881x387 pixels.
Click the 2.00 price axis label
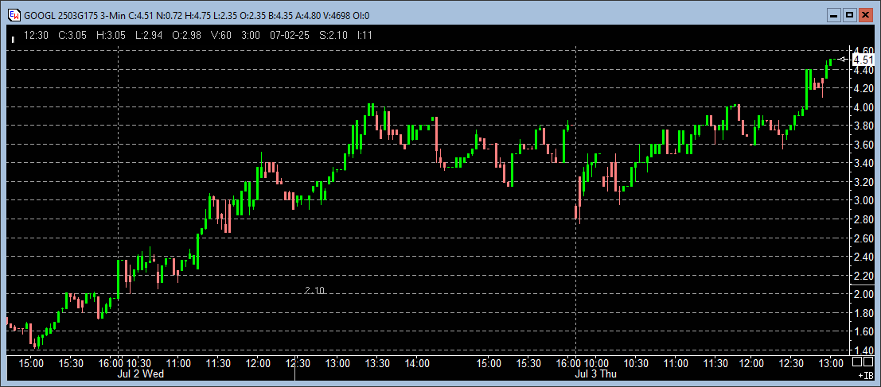tap(863, 295)
